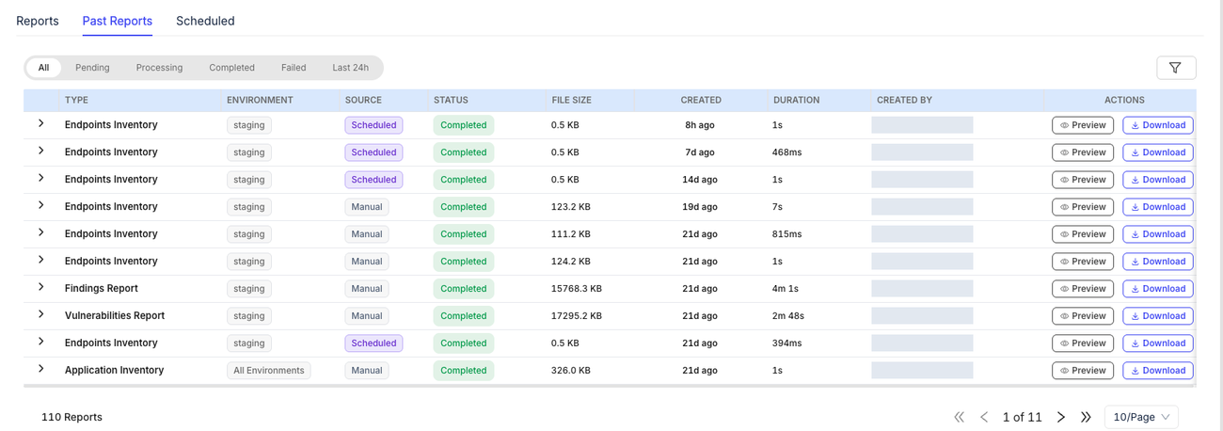Screen dimensions: 1223x431
Task: Click the FILE SIZE column header
Action: (x=572, y=100)
